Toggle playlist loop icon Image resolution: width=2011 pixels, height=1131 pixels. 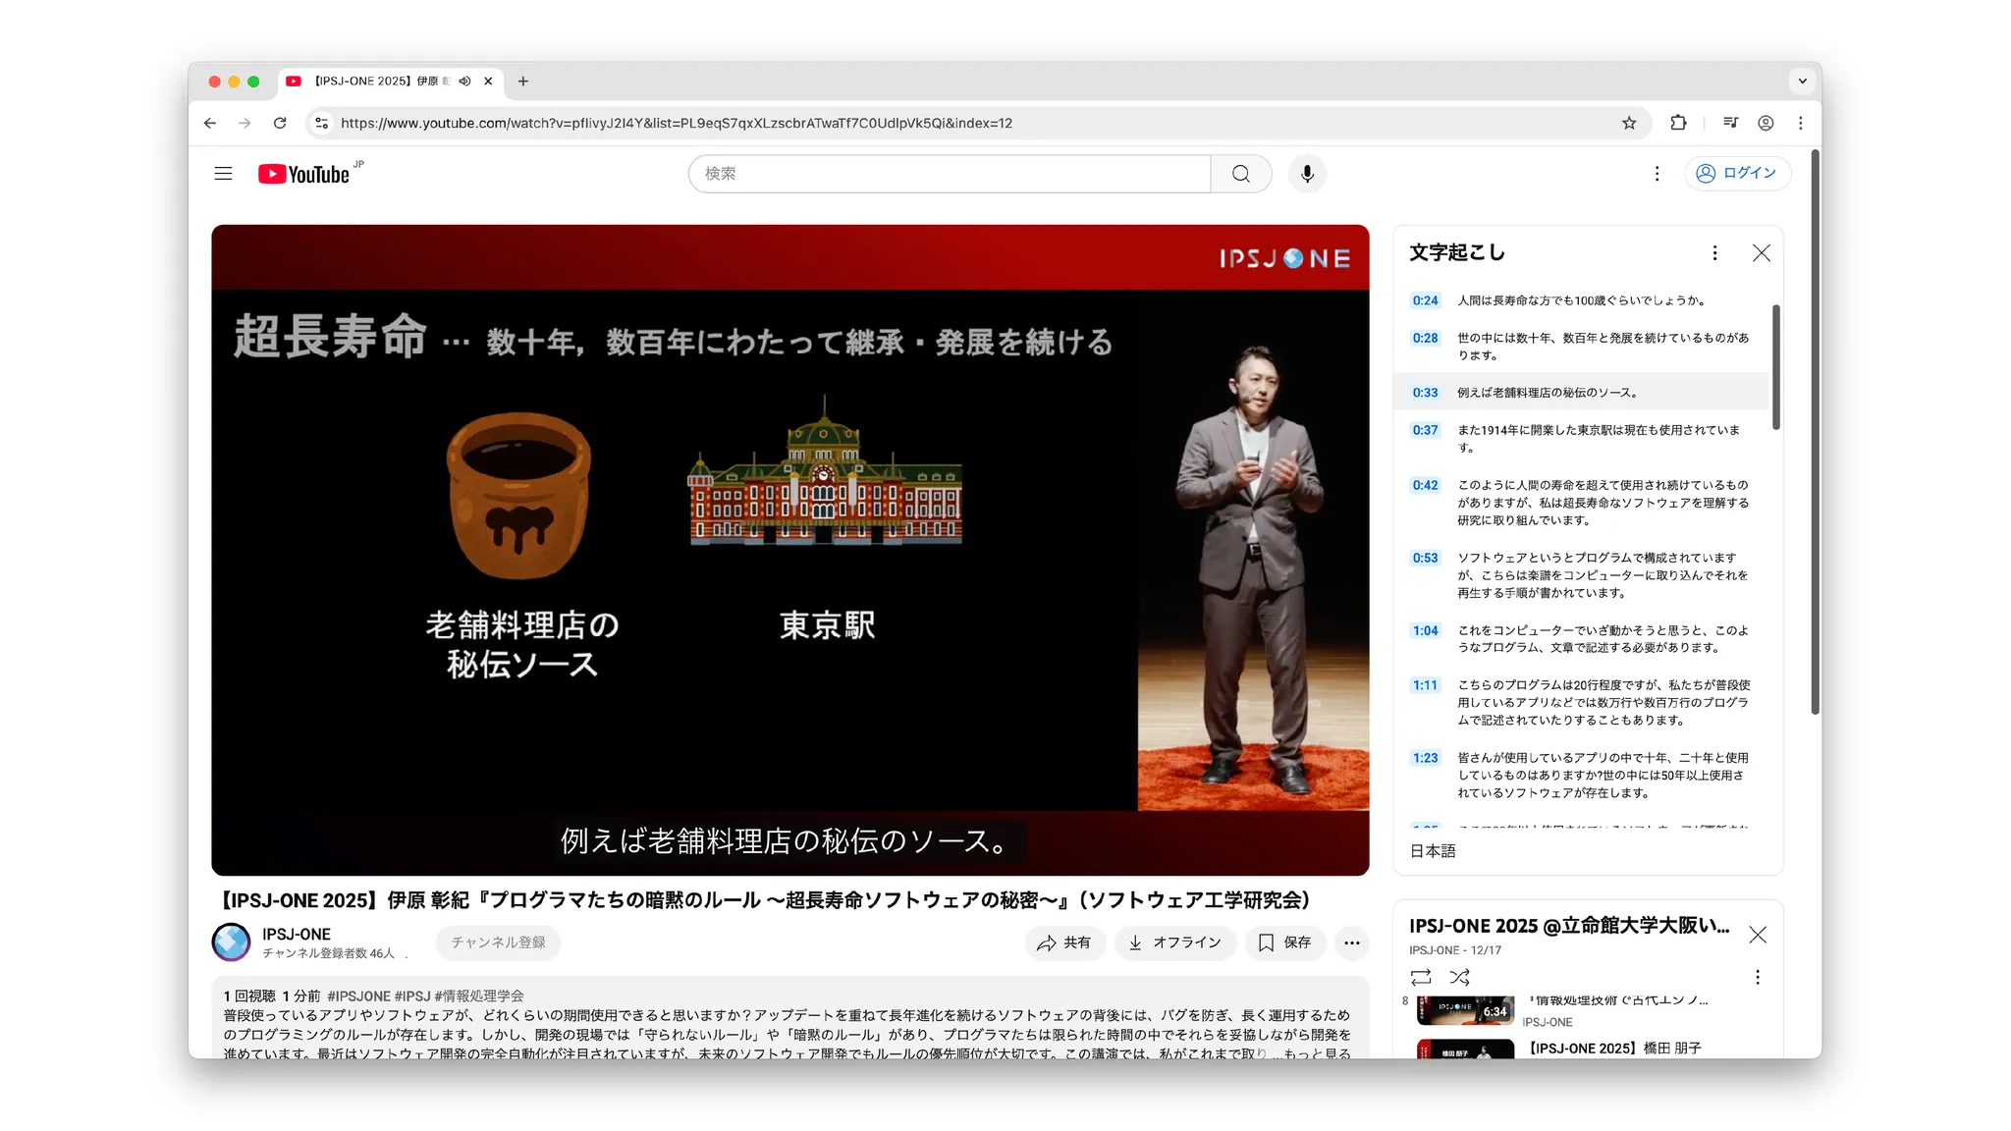coord(1421,977)
